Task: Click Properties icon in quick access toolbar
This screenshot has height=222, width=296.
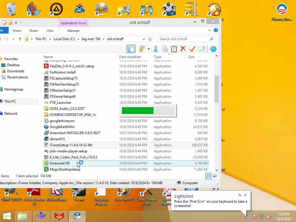Action: pyautogui.click(x=4, y=23)
